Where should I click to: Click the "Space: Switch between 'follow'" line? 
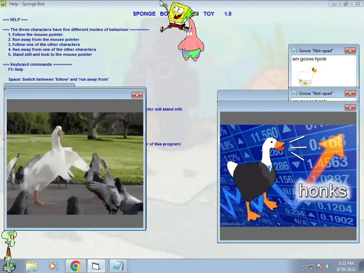tap(59, 79)
